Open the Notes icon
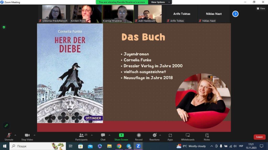Screen dimensions: 268x150 coord(207,135)
